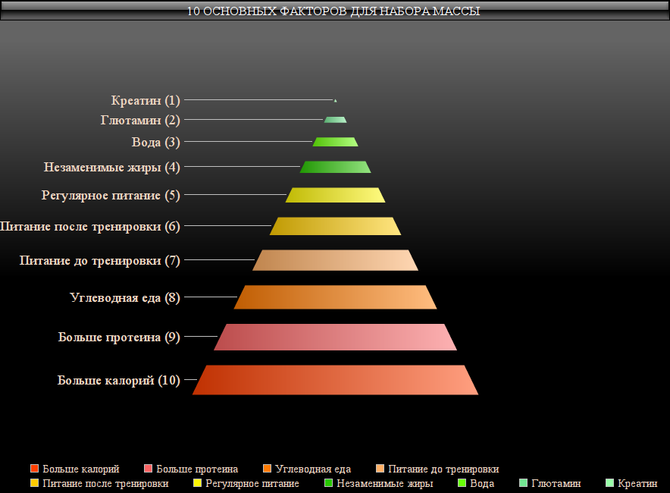Select the 'Углеводная еда (8)' data label

[125, 297]
